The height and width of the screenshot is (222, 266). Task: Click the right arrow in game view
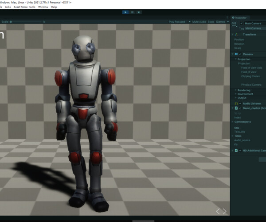pyautogui.click(x=224, y=211)
